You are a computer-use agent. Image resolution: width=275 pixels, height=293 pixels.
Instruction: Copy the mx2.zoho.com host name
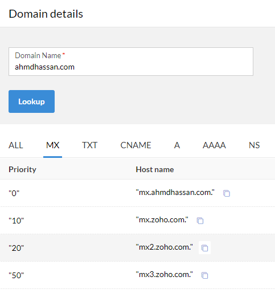coord(204,248)
